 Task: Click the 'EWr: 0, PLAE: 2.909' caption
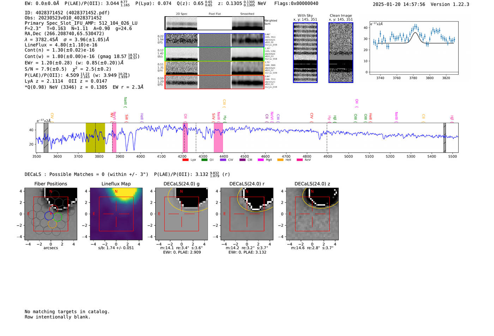tap(182, 252)
